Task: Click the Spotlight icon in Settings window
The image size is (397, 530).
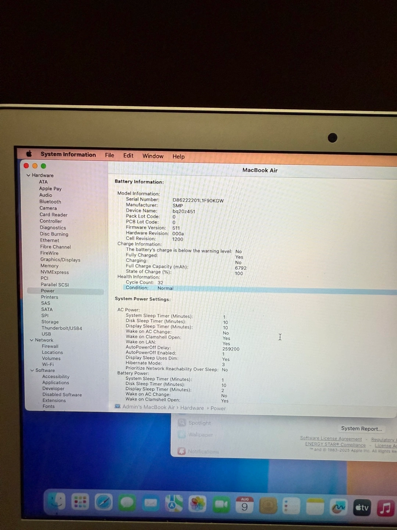Action: [x=182, y=423]
